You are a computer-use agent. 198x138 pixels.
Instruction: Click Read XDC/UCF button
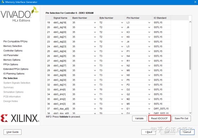(x=159, y=118)
